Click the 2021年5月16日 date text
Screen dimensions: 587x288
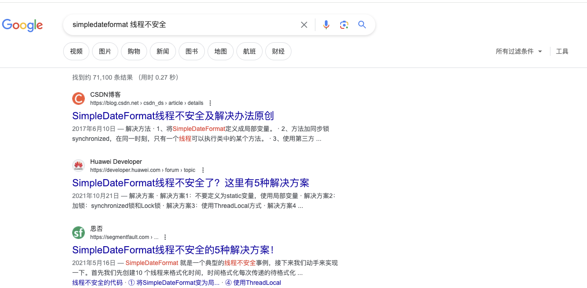click(94, 263)
